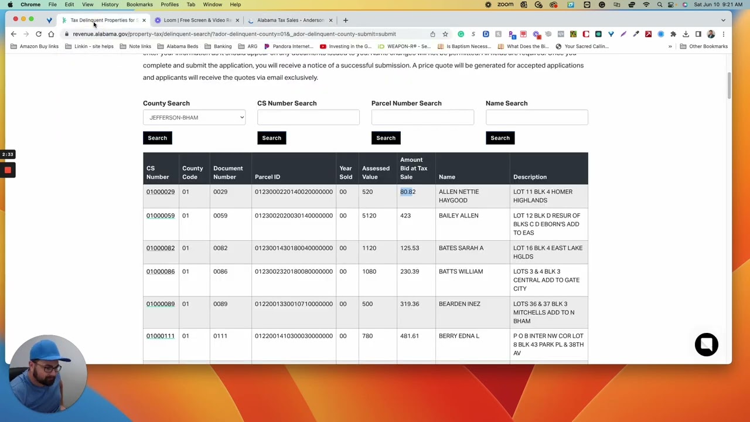Open CS number 01000111 link
750x422 pixels.
point(161,336)
